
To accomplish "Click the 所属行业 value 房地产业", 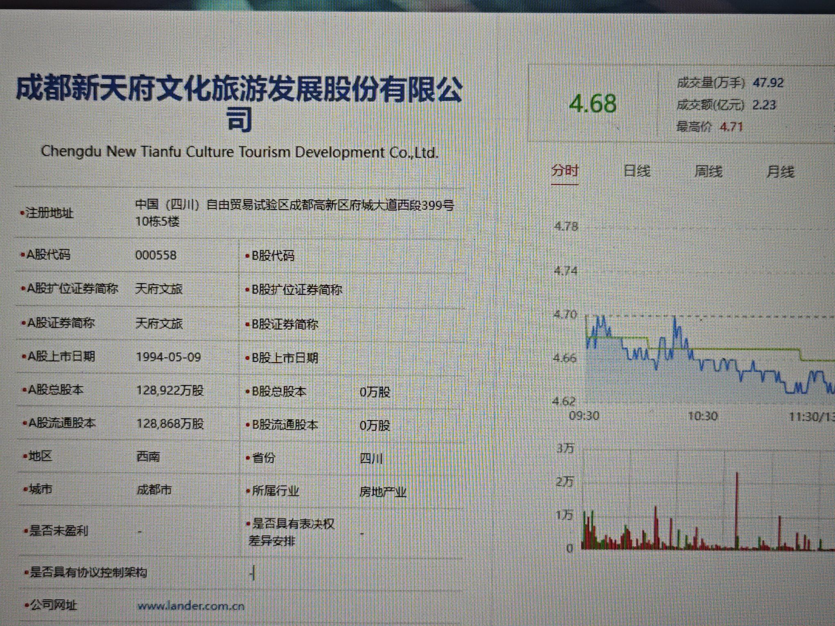I will coord(382,492).
